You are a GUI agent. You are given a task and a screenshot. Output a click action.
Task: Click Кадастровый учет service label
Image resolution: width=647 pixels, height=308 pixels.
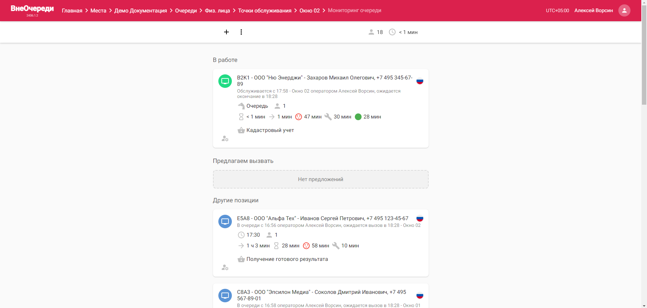[270, 130]
